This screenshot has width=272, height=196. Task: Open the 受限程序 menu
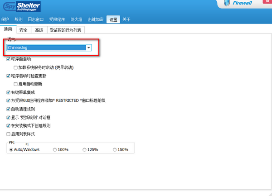coord(57,19)
